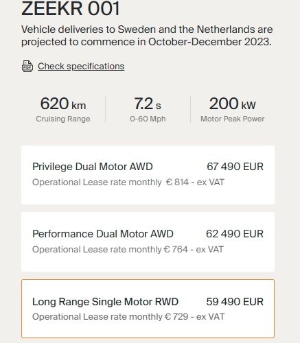
Task: Click the 7.2 s acceleration figure
Action: [148, 104]
